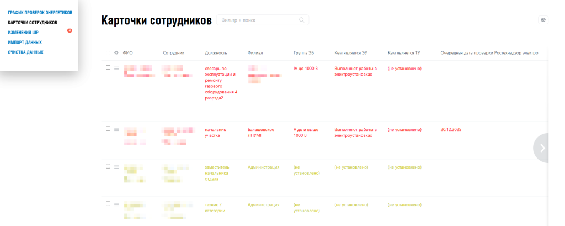Select all rows with header checkbox

[108, 53]
